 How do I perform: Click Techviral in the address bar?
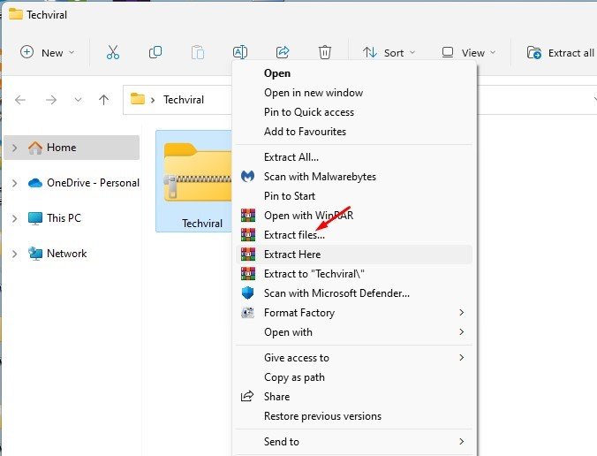point(184,100)
